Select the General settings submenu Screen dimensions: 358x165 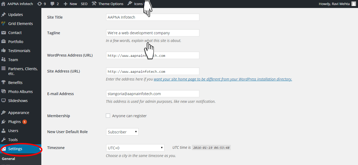click(x=9, y=159)
